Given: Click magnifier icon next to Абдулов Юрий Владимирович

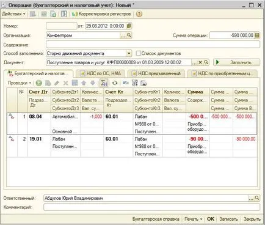Looking at the screenshot, I should click(257, 198).
